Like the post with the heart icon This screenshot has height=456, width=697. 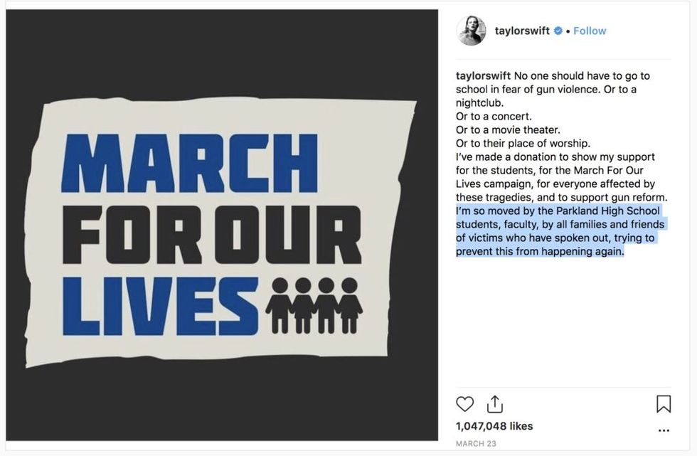coord(464,404)
